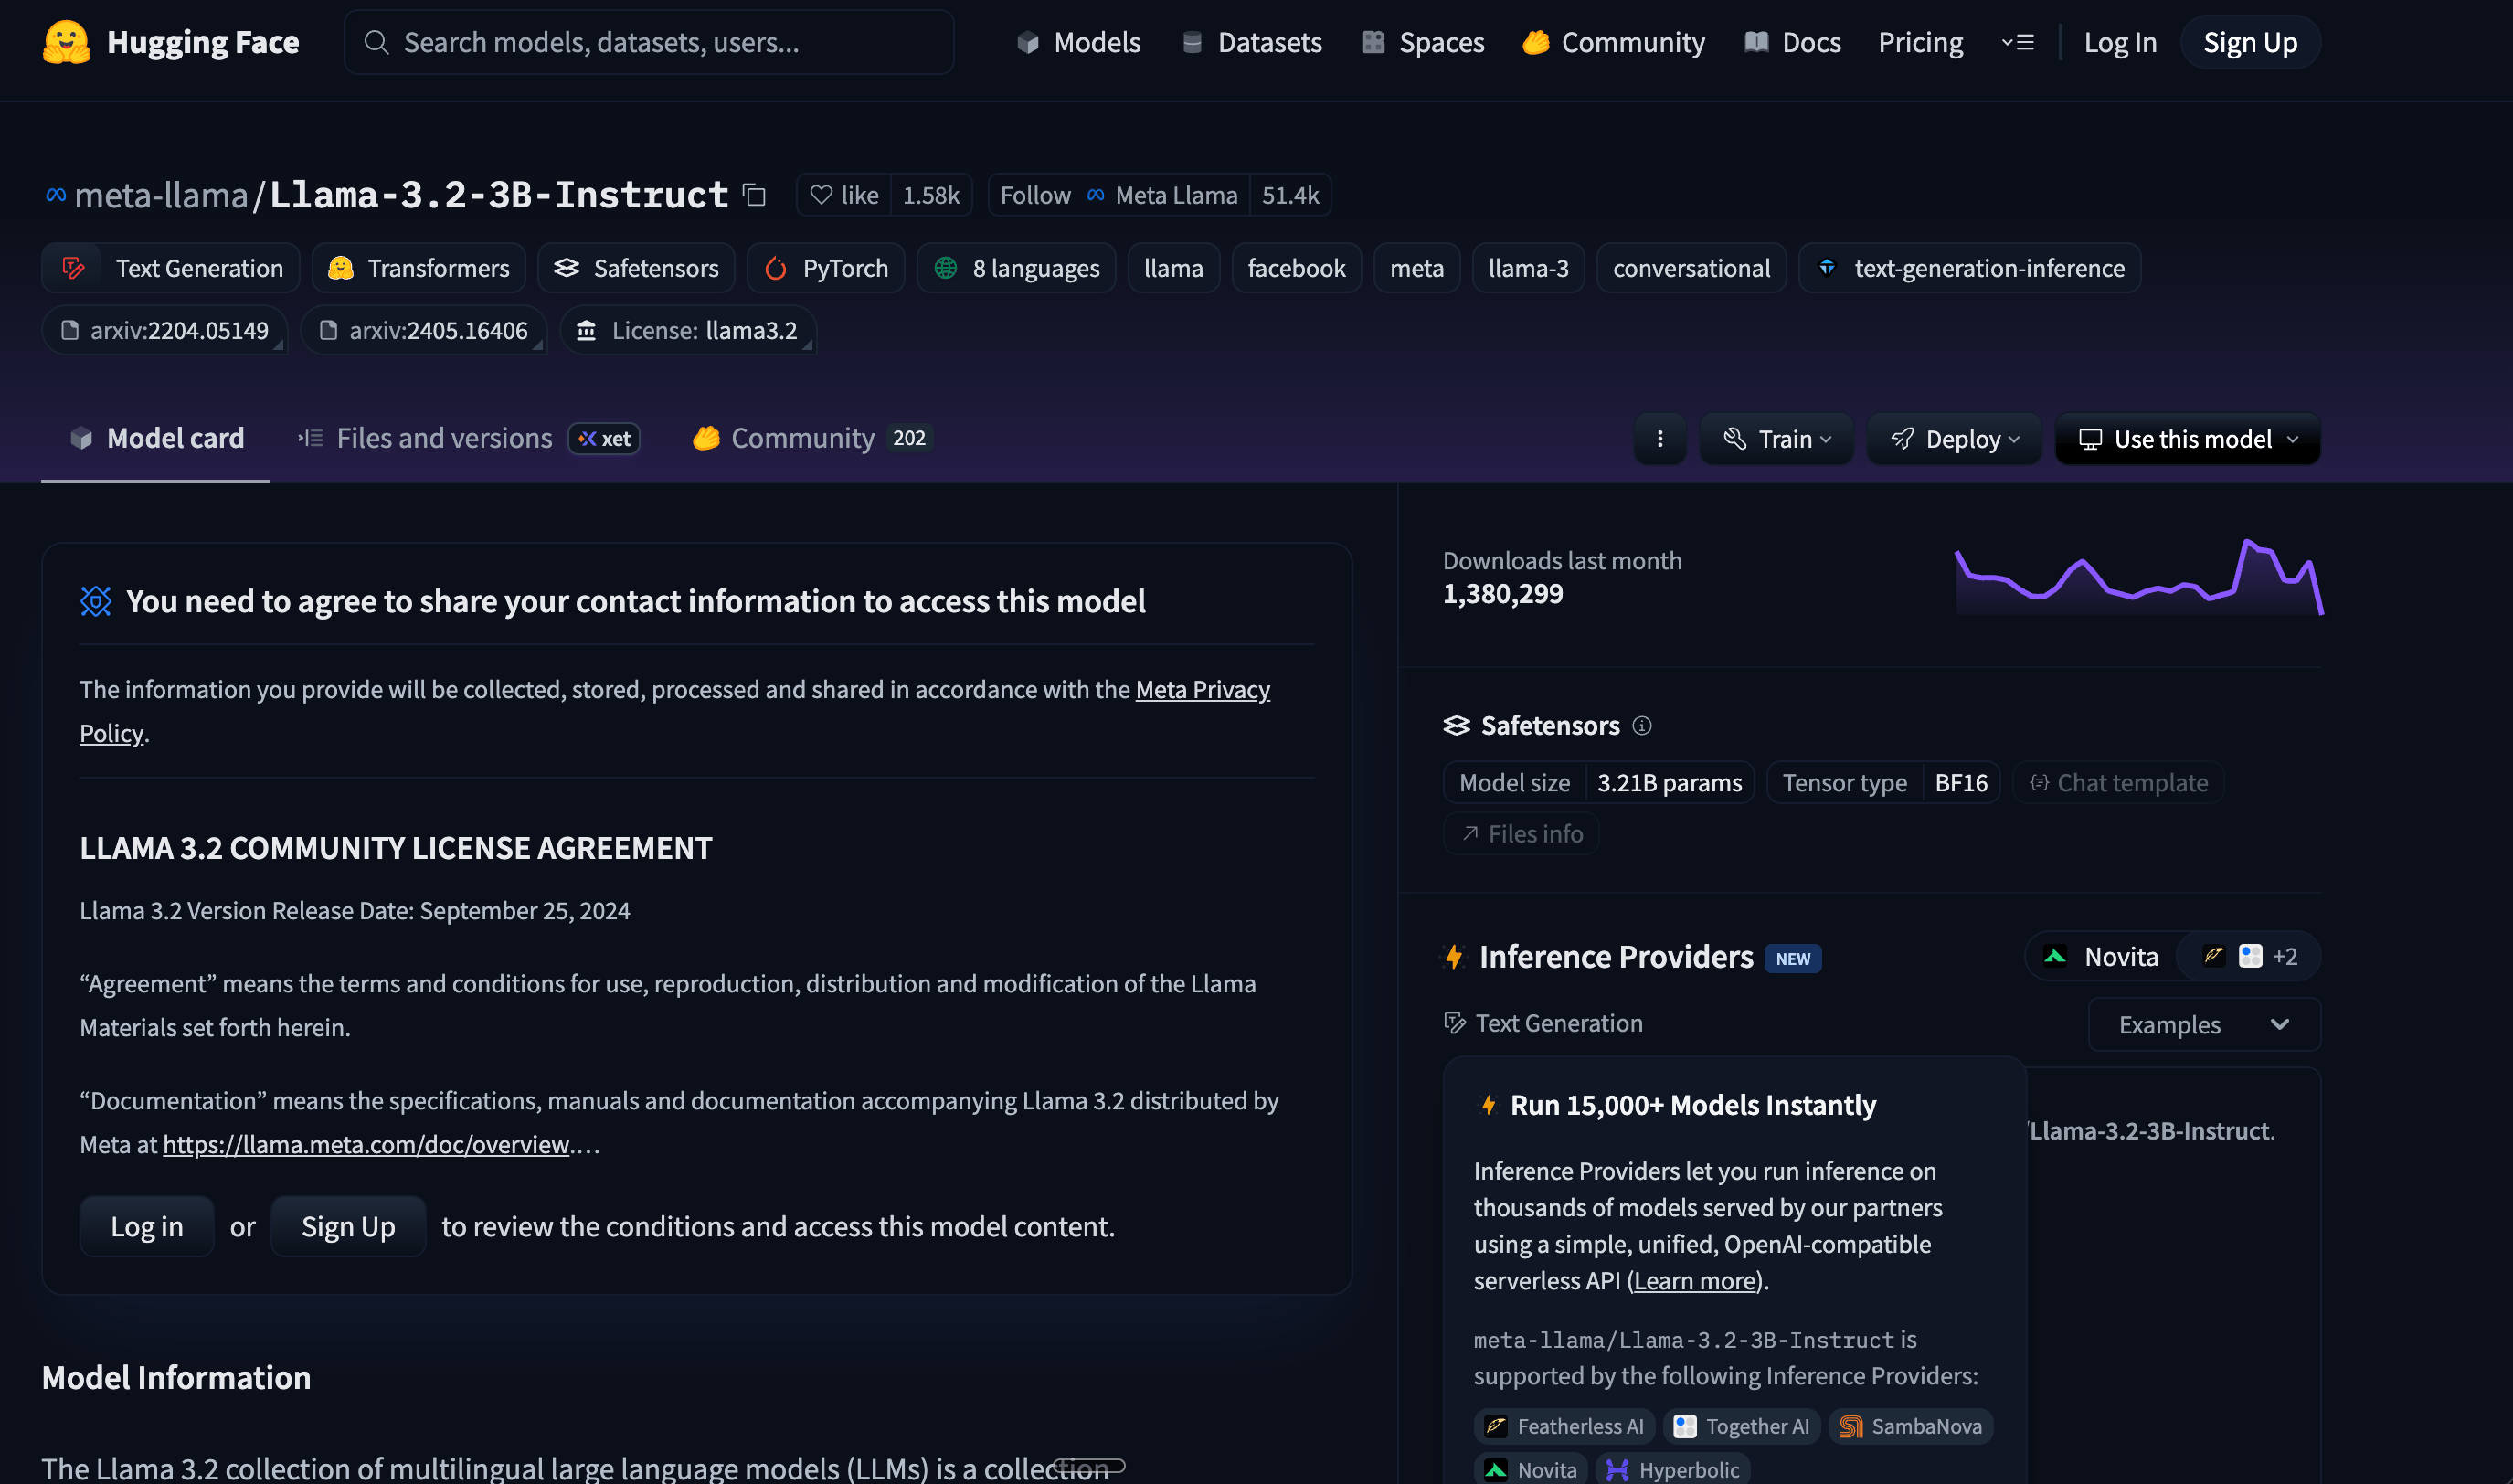Open the 8 languages tag
The image size is (2513, 1484).
[1016, 268]
